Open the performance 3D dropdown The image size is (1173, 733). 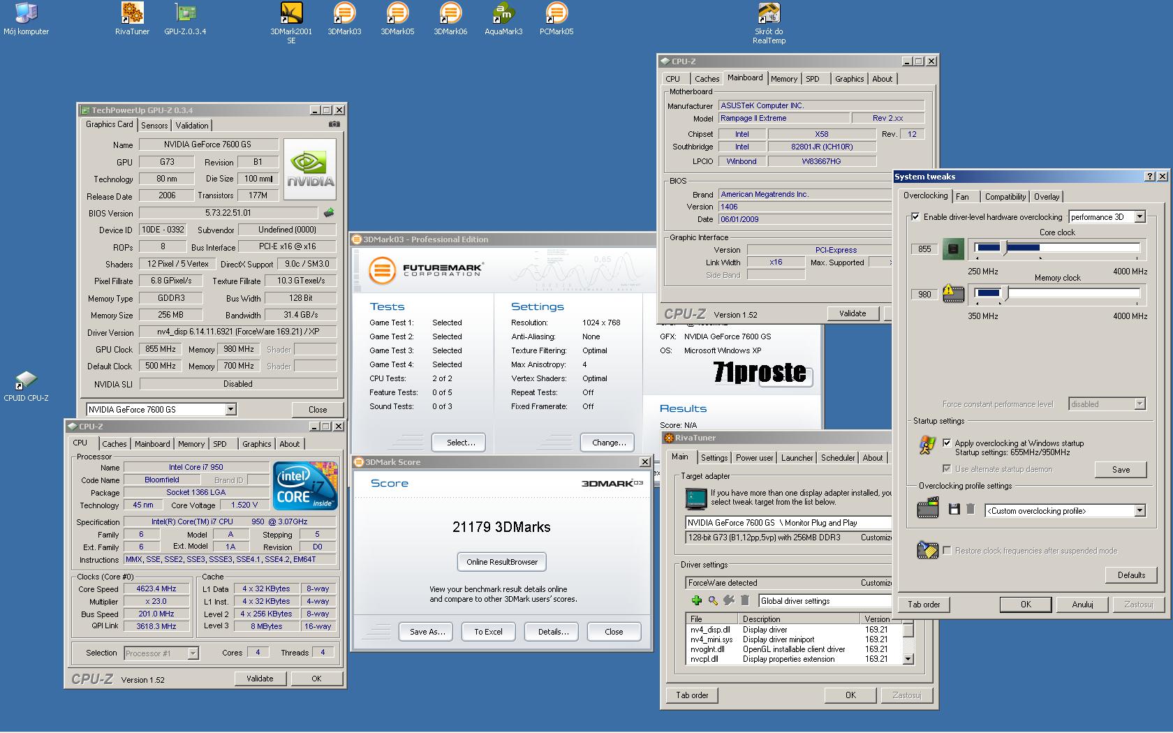[1107, 217]
